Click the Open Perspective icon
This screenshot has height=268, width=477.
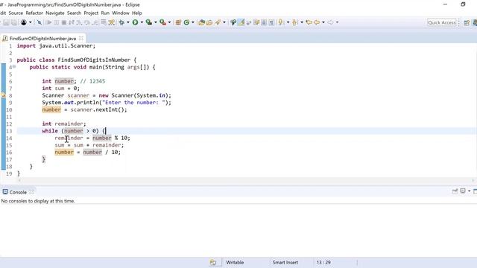[x=467, y=22]
